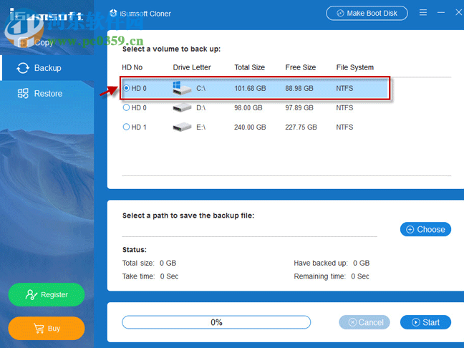Click the NTFS value in E:\ row

344,127
